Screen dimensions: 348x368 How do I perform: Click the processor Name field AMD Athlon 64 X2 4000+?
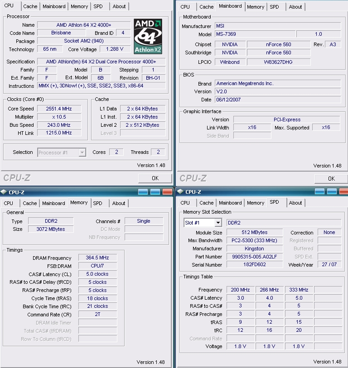point(84,25)
